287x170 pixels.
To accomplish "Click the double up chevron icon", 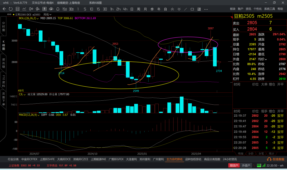I will tap(172, 9).
